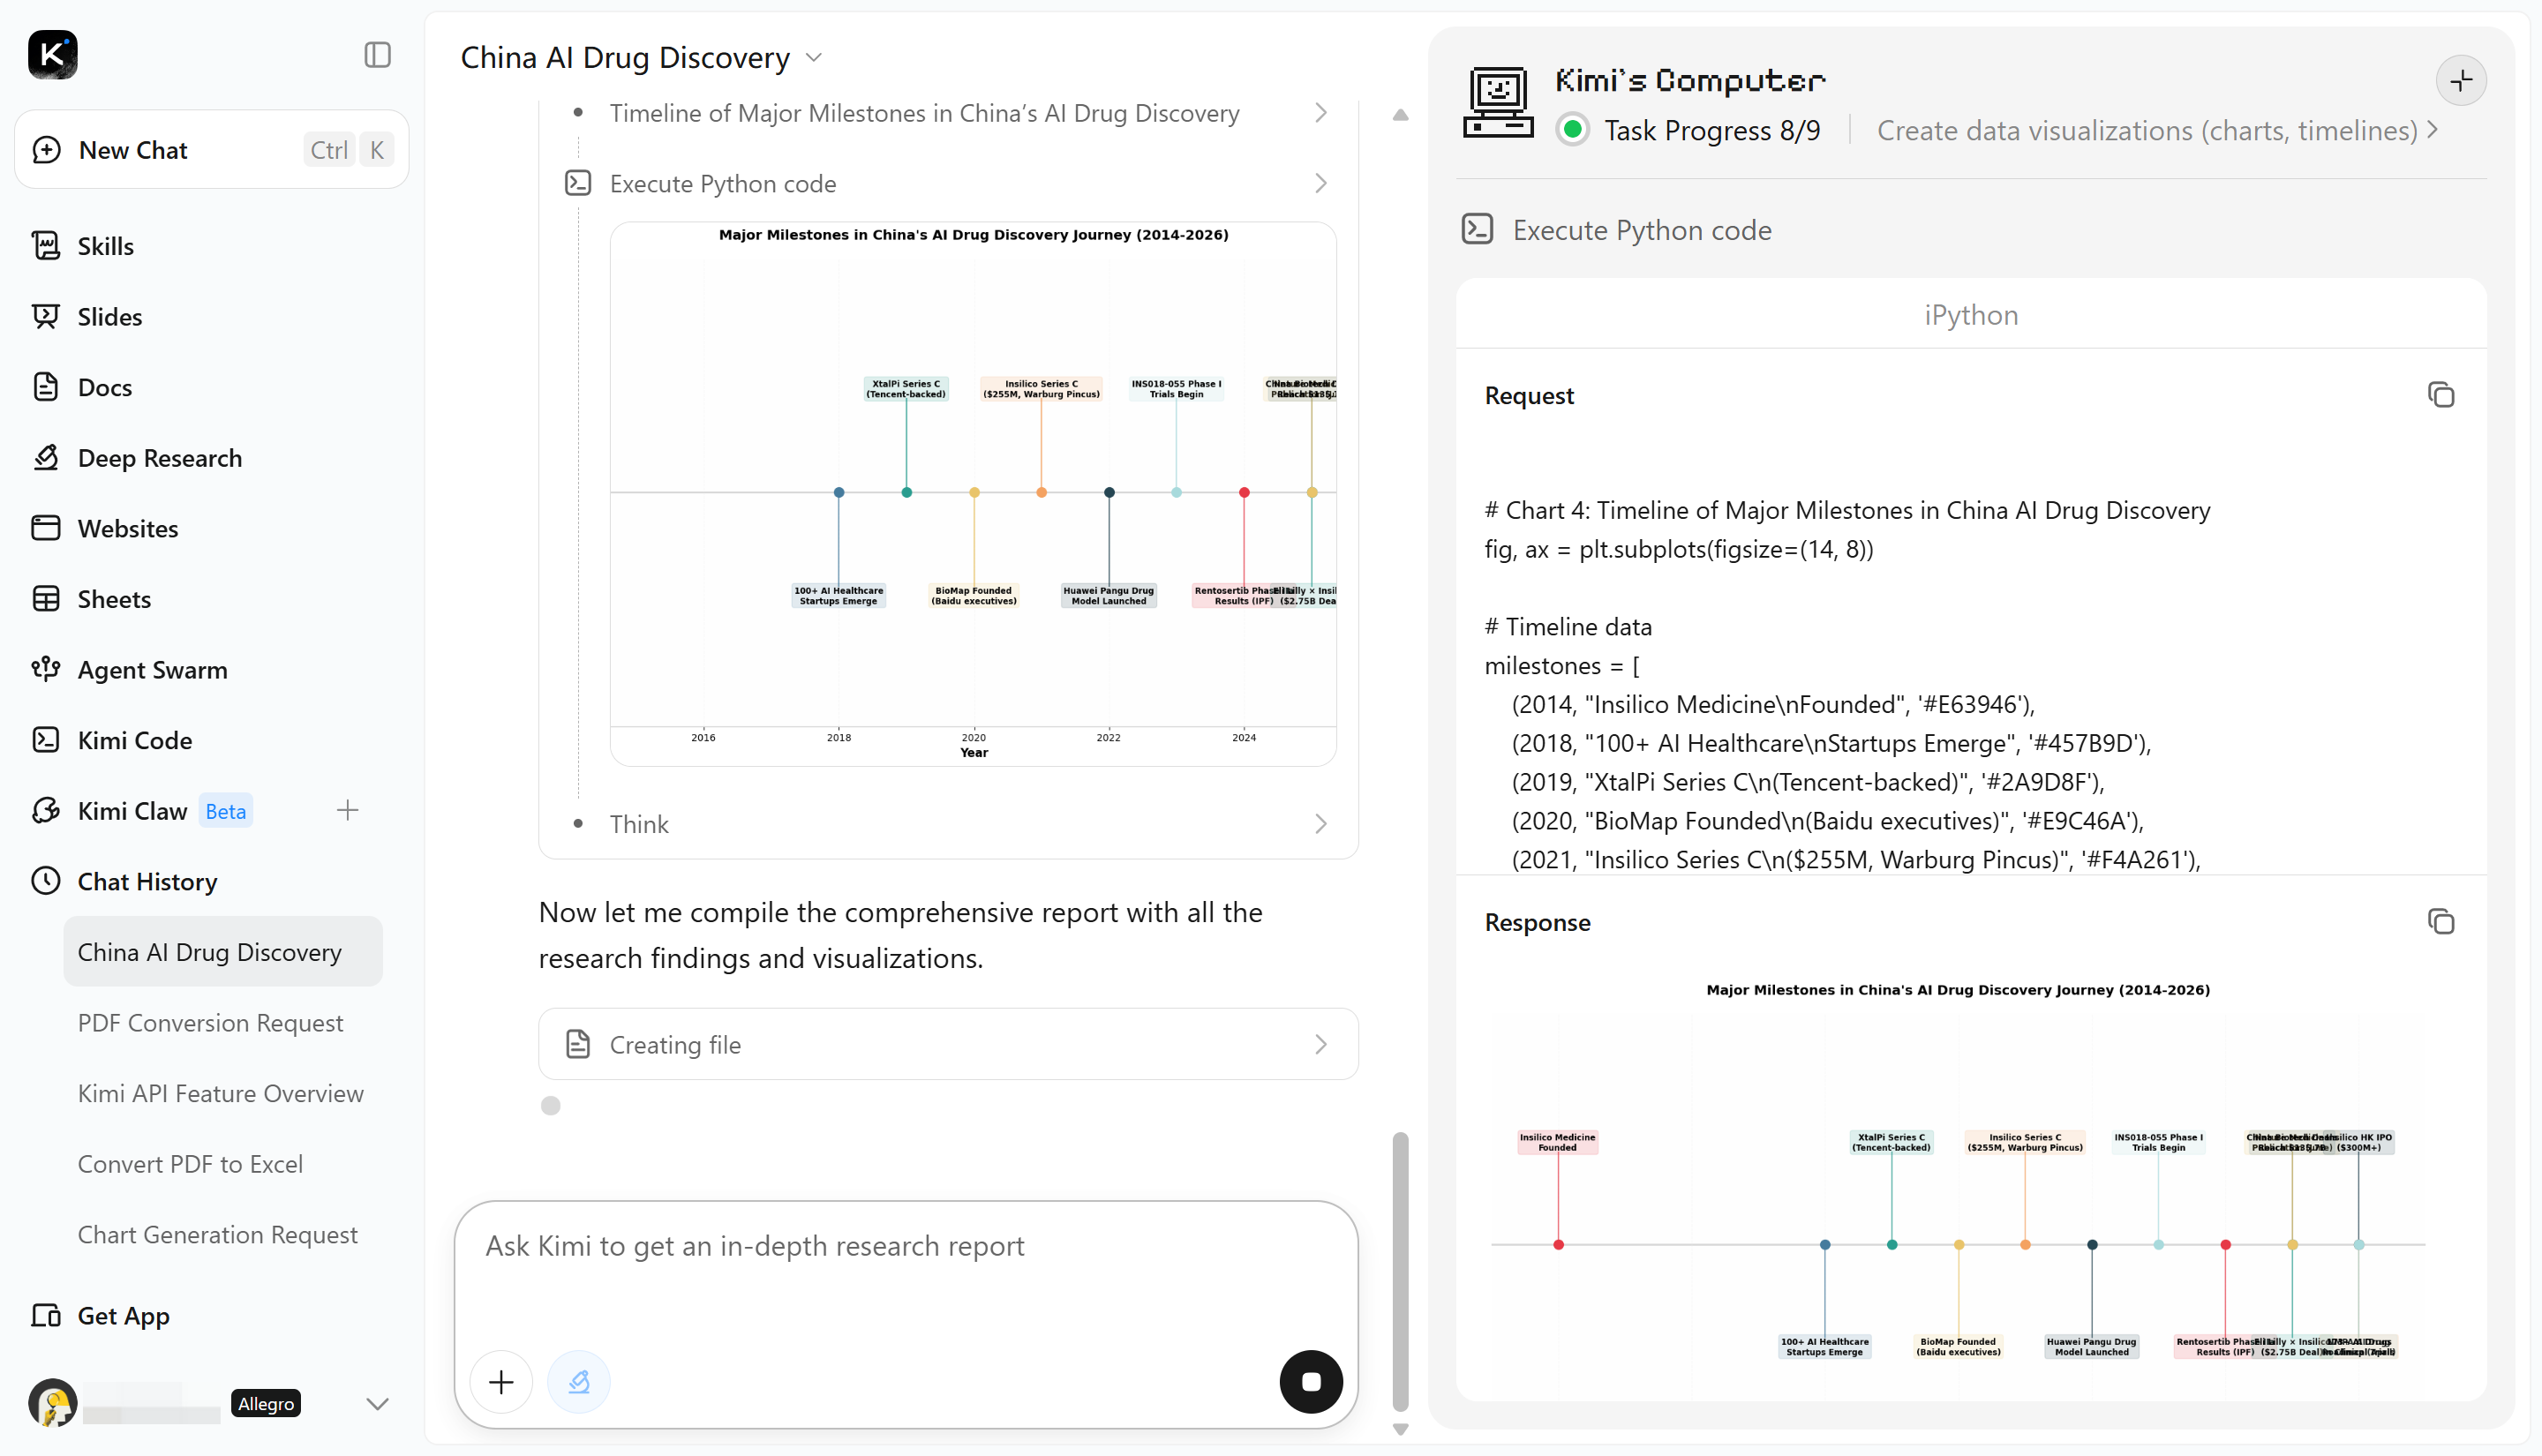The image size is (2542, 1456).
Task: Open the China AI Drug Discovery title dropdown
Action: click(x=814, y=58)
